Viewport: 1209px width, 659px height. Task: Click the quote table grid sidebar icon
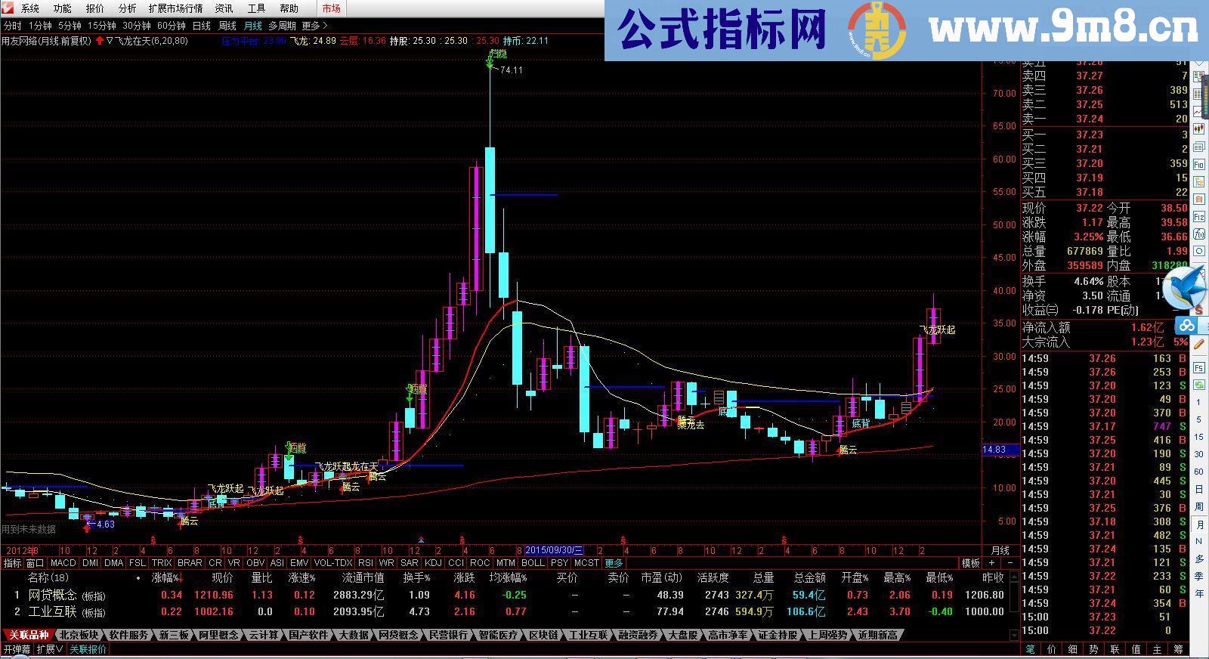(x=1198, y=93)
